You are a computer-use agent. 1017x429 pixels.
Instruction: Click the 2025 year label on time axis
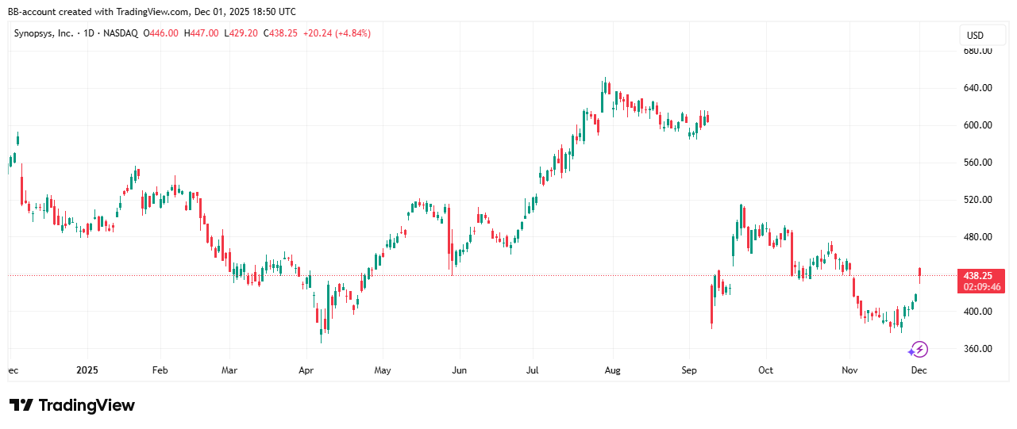pos(87,370)
